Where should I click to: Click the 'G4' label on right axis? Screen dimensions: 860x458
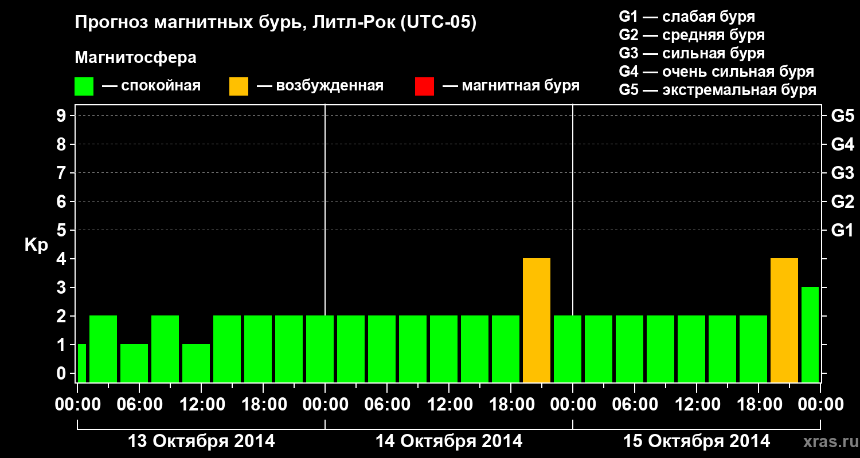[842, 145]
